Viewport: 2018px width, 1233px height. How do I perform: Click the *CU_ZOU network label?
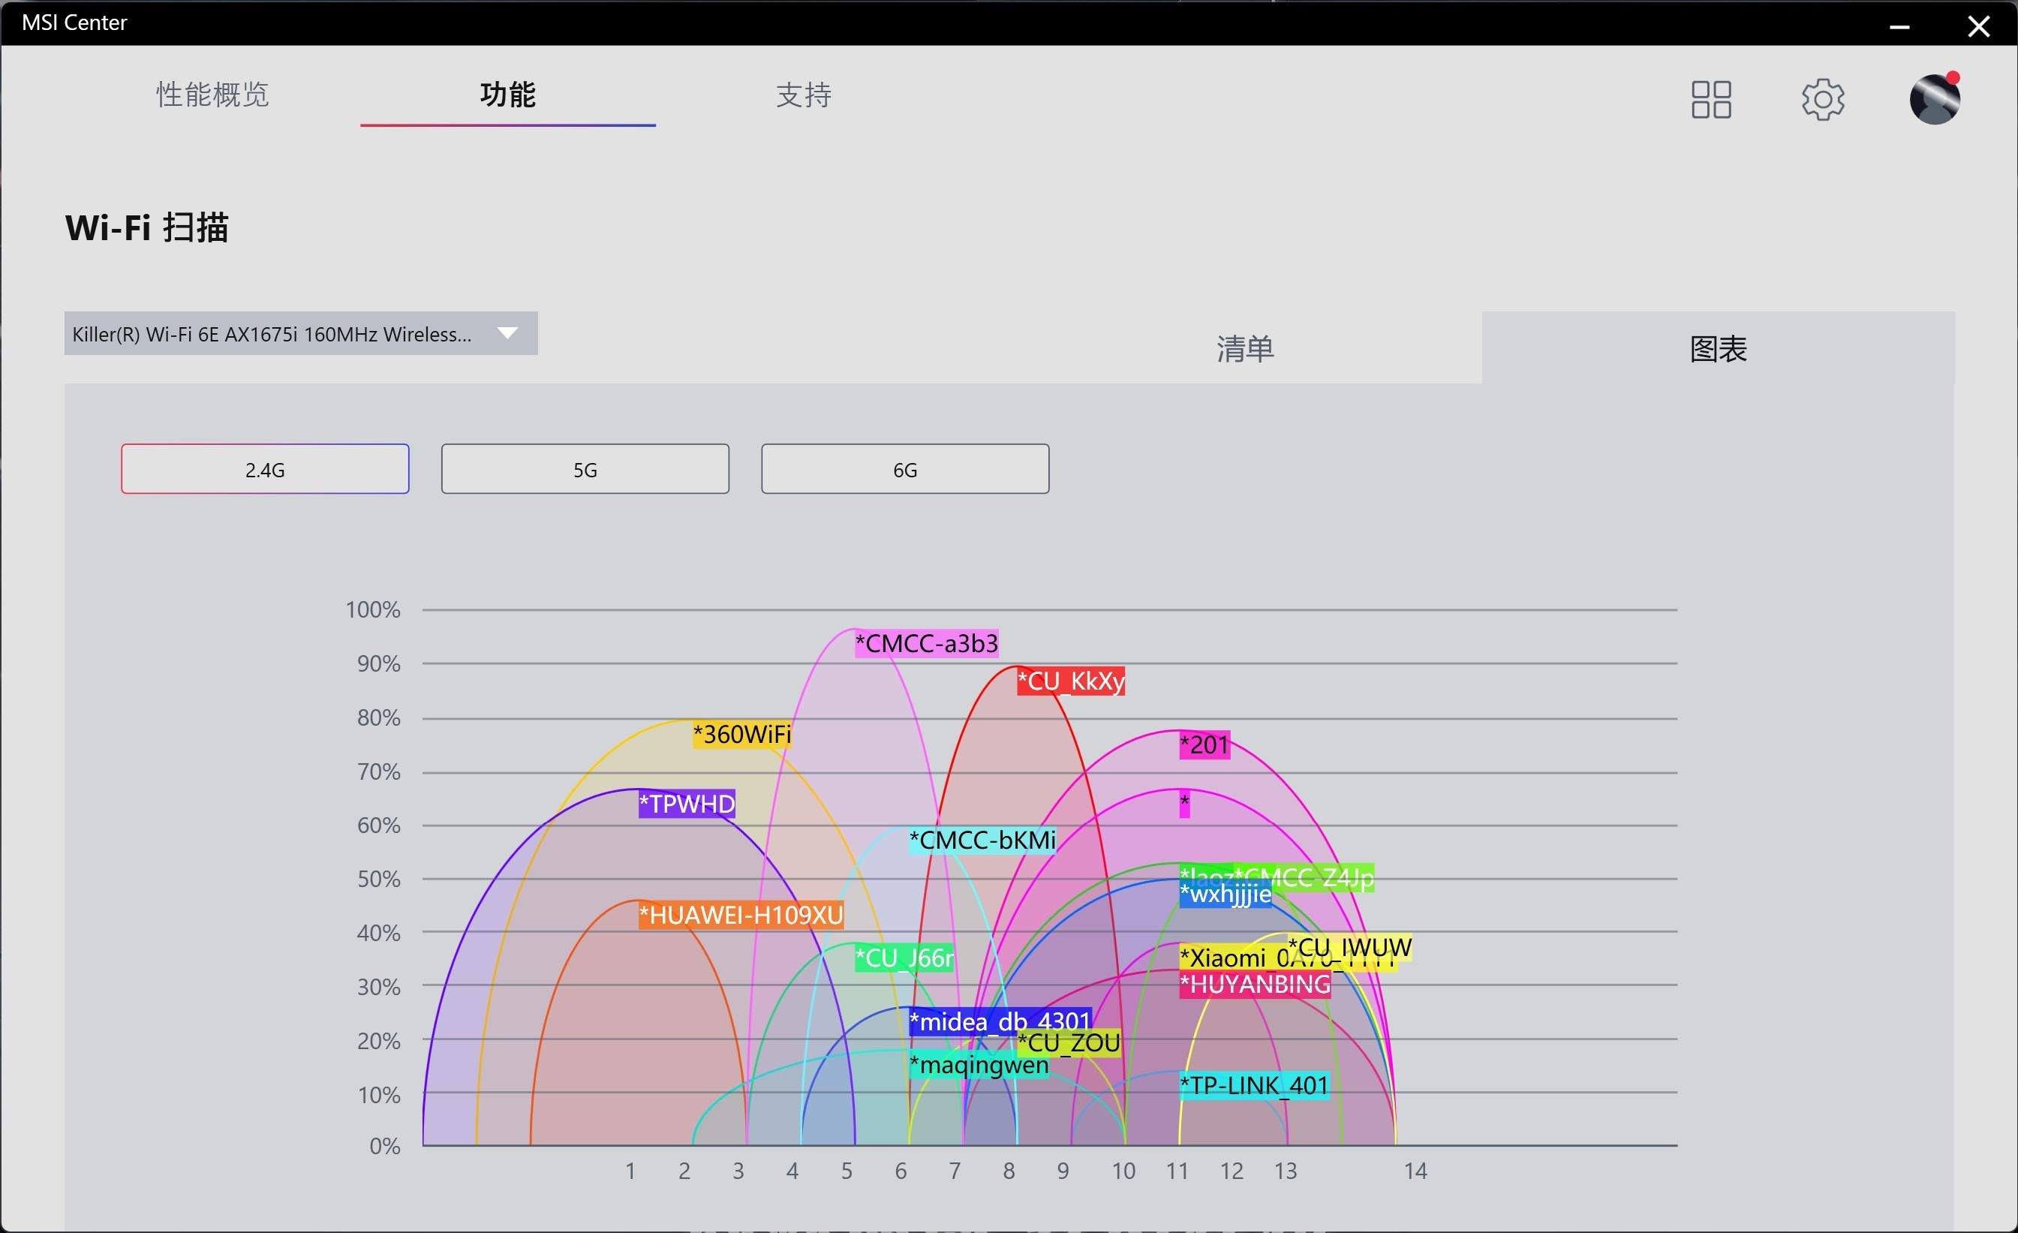click(x=1069, y=1043)
